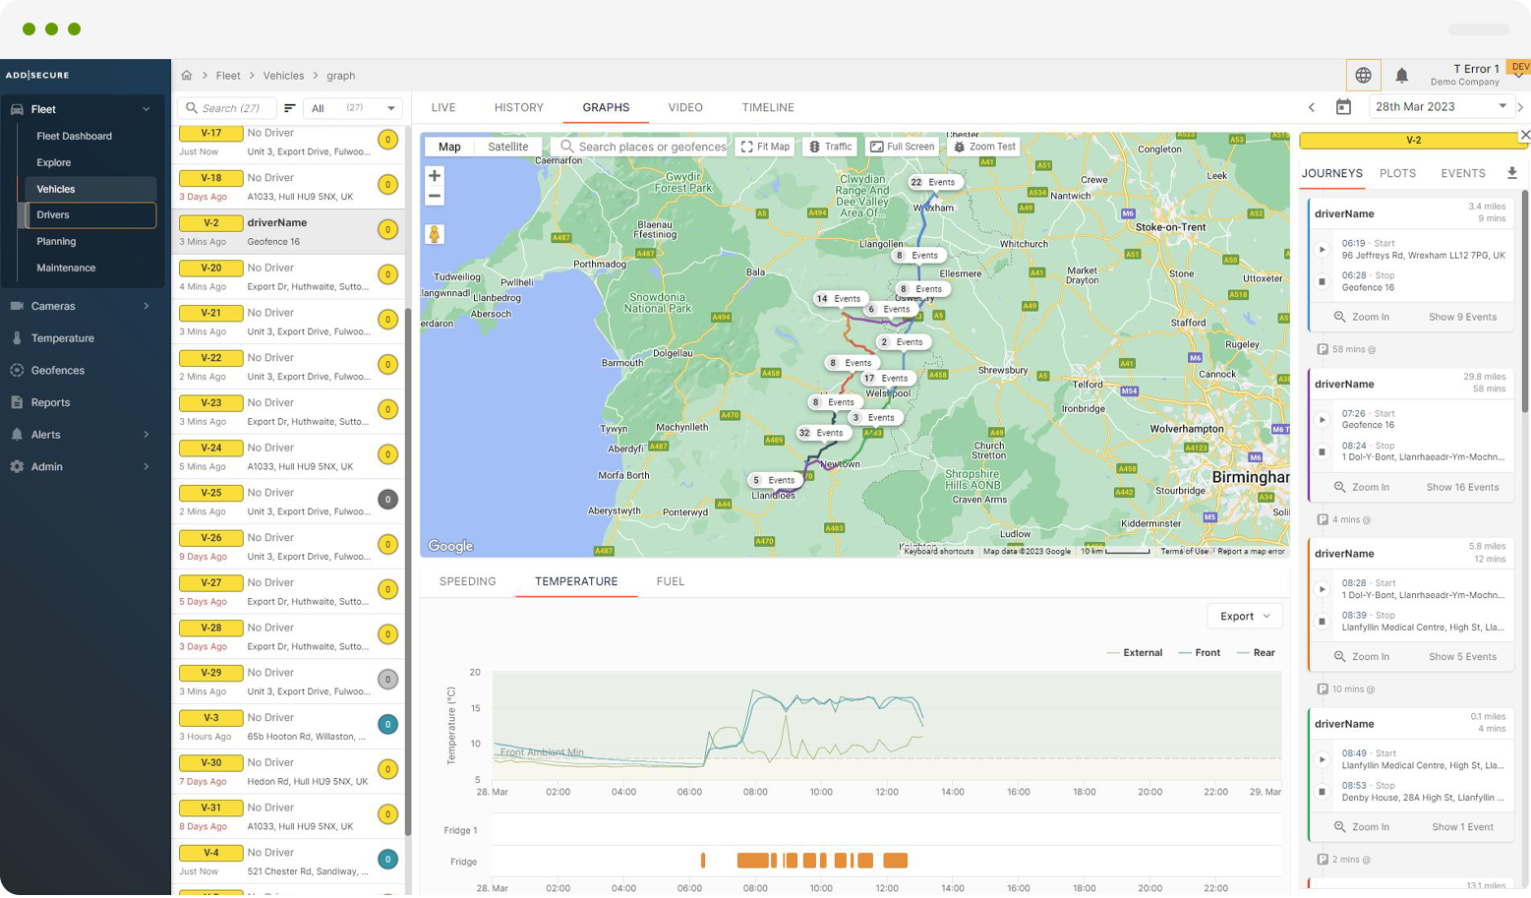Expand the Cameras sidebar chevron

[x=147, y=306]
